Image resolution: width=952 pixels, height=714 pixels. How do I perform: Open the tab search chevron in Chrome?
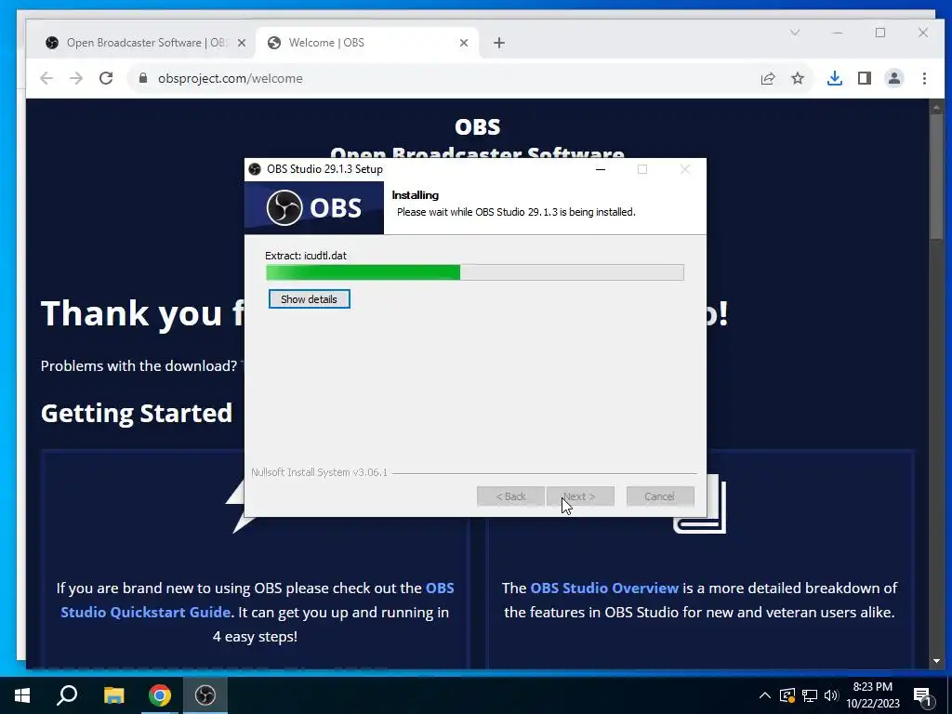(795, 33)
